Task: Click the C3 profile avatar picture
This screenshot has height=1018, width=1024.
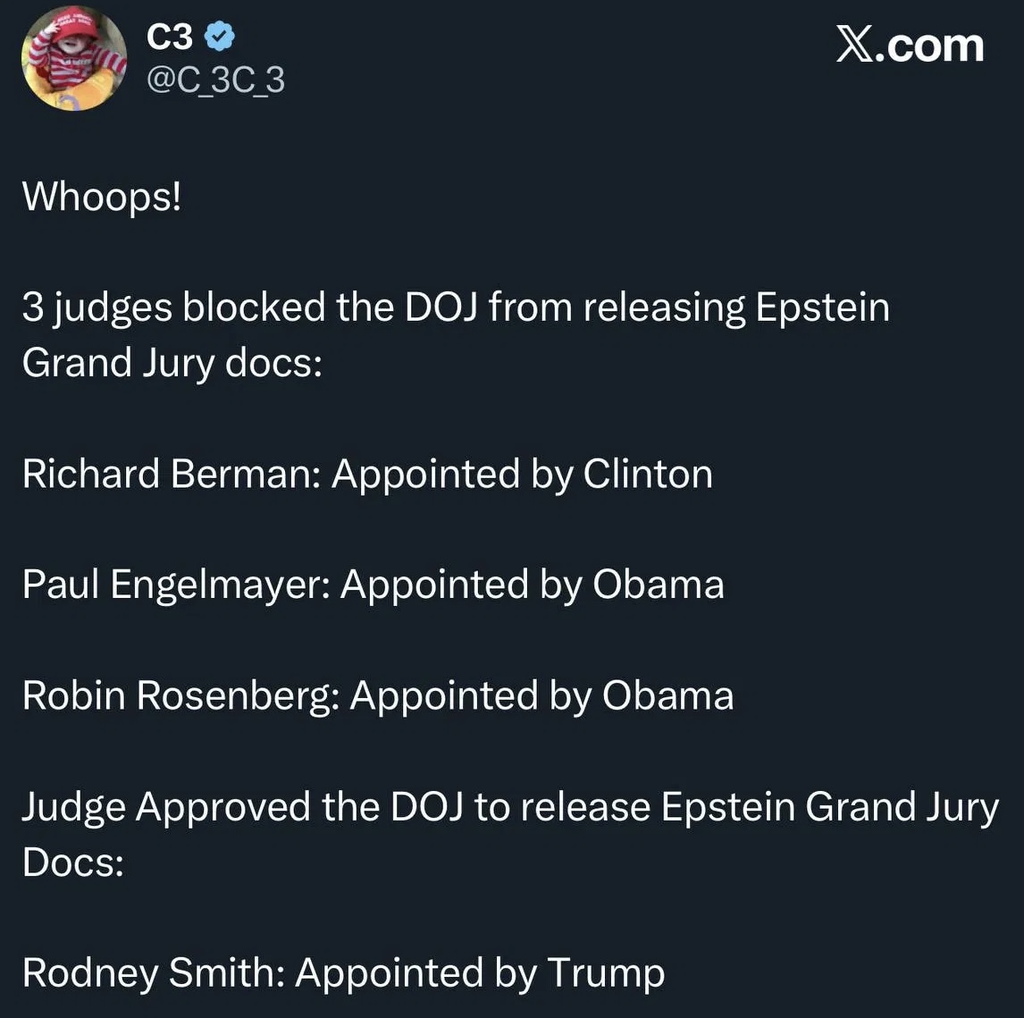Action: 73,58
